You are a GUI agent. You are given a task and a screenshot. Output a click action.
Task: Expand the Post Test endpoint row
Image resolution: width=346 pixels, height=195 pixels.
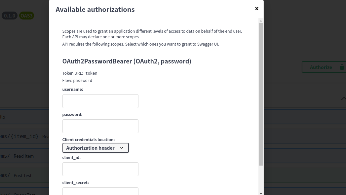(22, 175)
